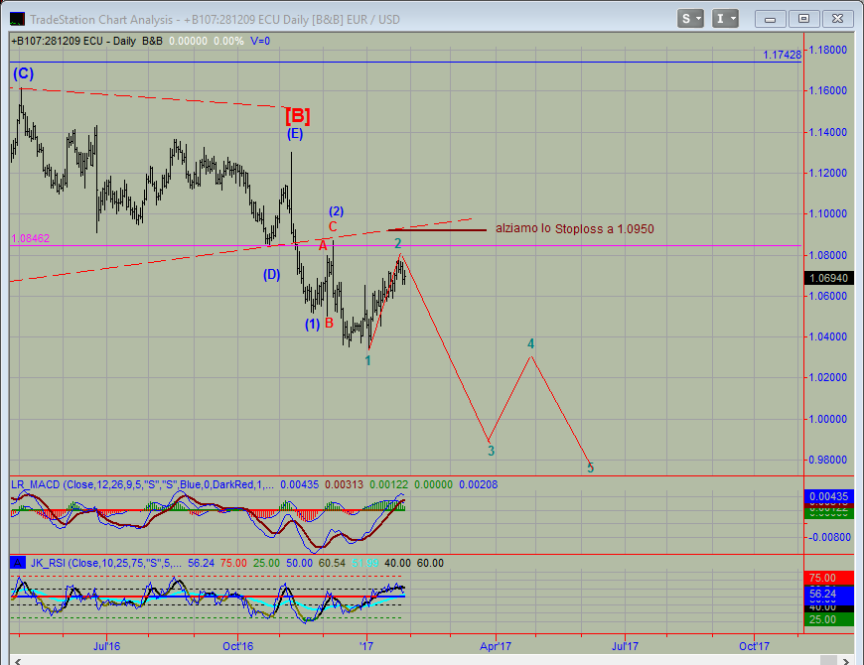Click the -0.00800 MACD axis label

pyautogui.click(x=828, y=537)
